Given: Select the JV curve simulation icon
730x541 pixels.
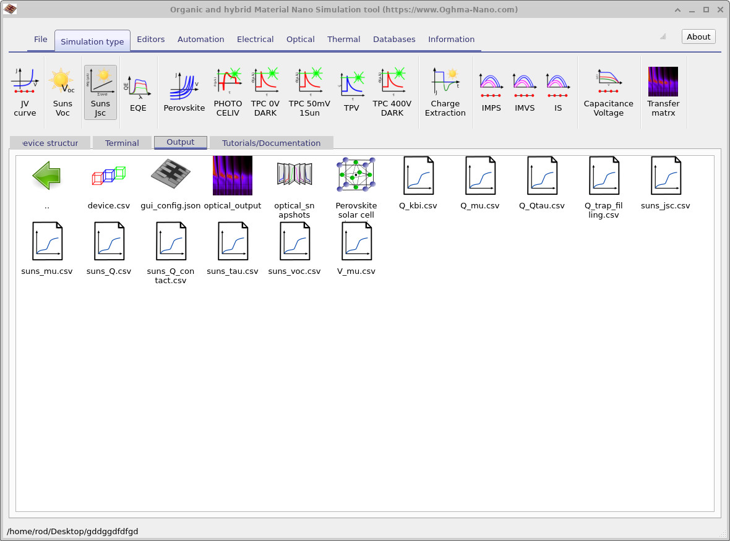Looking at the screenshot, I should (x=25, y=92).
